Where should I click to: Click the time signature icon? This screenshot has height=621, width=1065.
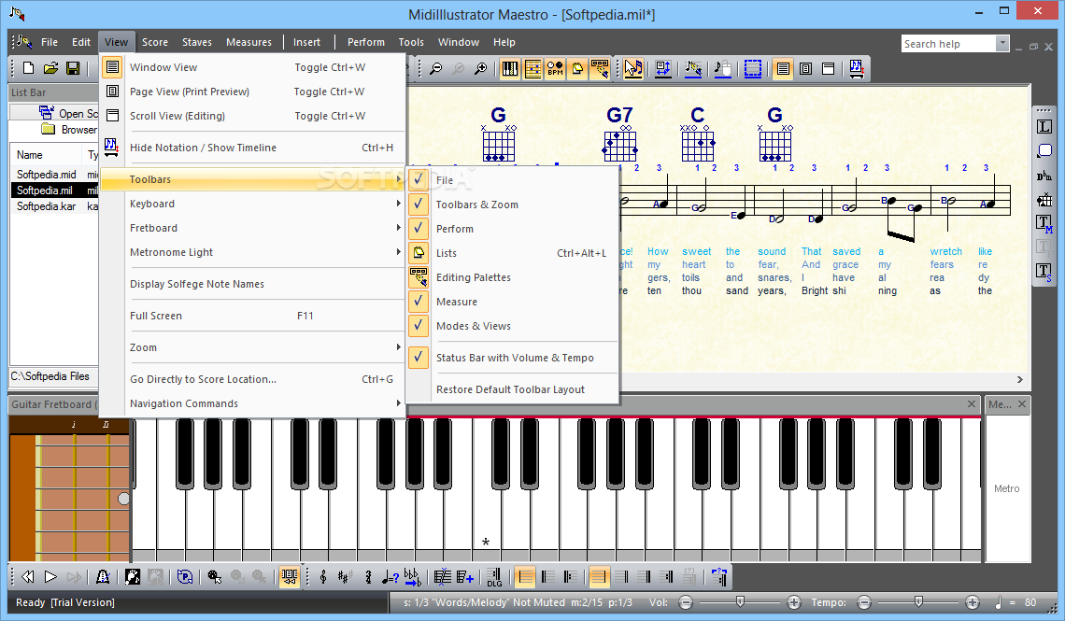click(368, 577)
